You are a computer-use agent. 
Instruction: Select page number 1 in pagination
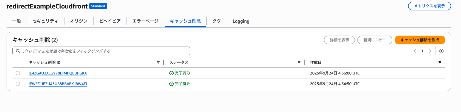tap(423, 51)
